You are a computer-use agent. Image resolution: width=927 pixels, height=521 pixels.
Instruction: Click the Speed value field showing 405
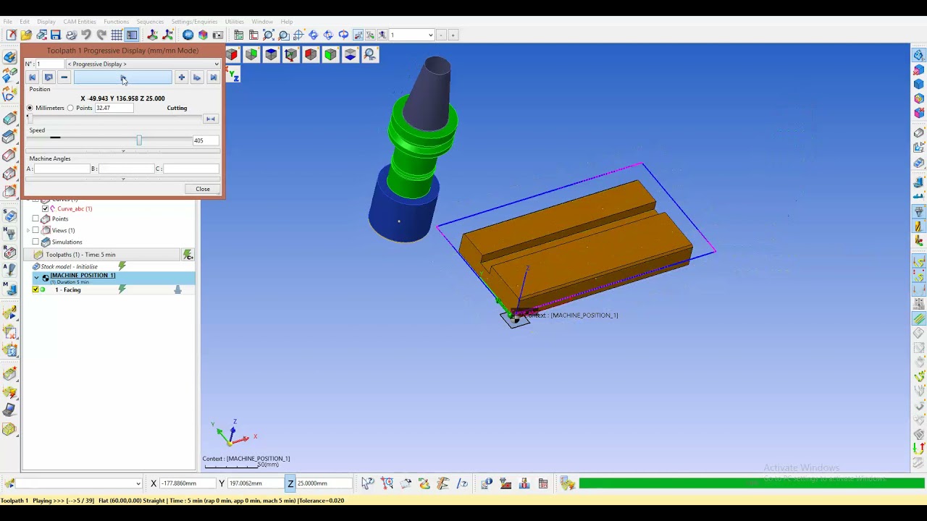pos(206,140)
